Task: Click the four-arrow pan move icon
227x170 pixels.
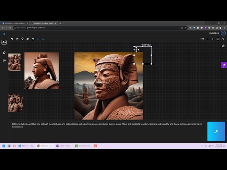Action: (x=223, y=39)
